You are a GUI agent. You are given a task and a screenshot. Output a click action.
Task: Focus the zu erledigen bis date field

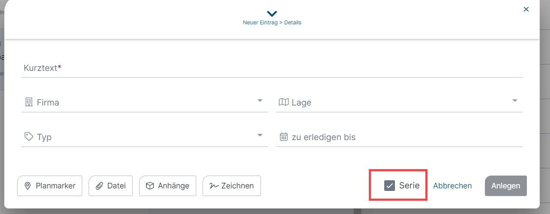point(399,137)
